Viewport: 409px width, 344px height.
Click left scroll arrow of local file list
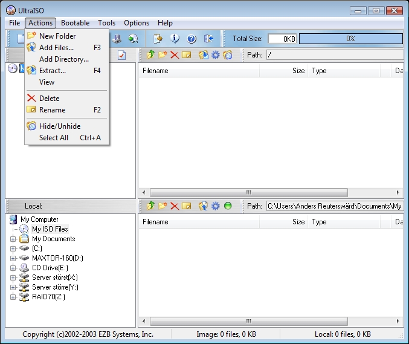[x=144, y=321]
